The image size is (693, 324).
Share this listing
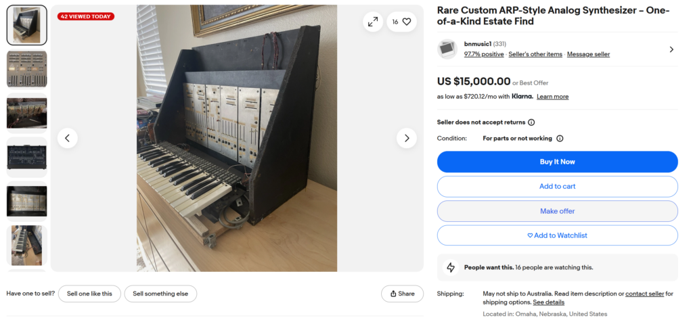point(402,294)
